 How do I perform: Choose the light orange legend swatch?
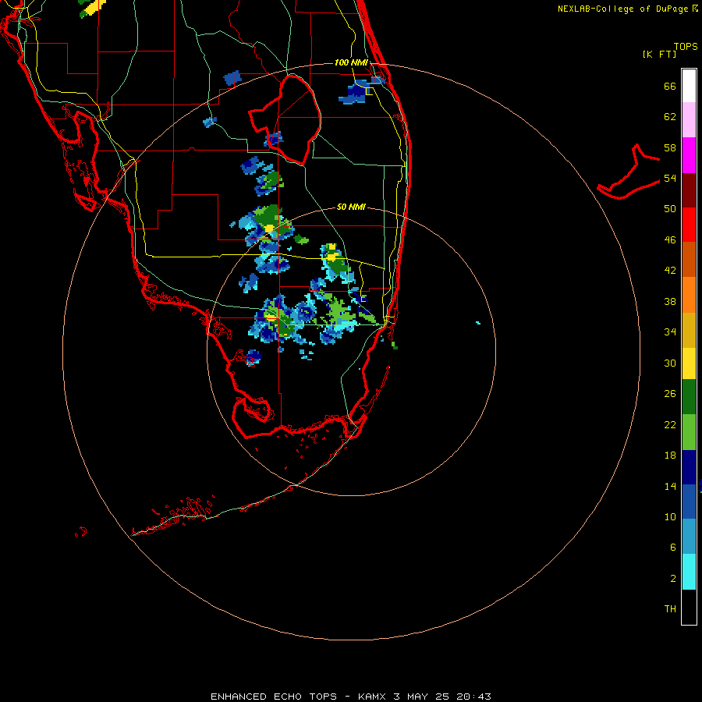[689, 294]
